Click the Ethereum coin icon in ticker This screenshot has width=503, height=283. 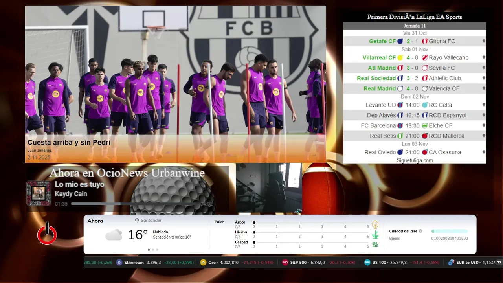pyautogui.click(x=119, y=263)
